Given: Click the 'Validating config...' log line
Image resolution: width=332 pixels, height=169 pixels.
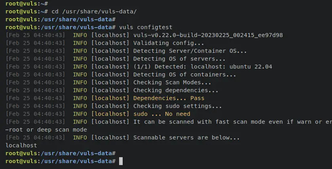Looking at the screenshot, I should [169, 43].
